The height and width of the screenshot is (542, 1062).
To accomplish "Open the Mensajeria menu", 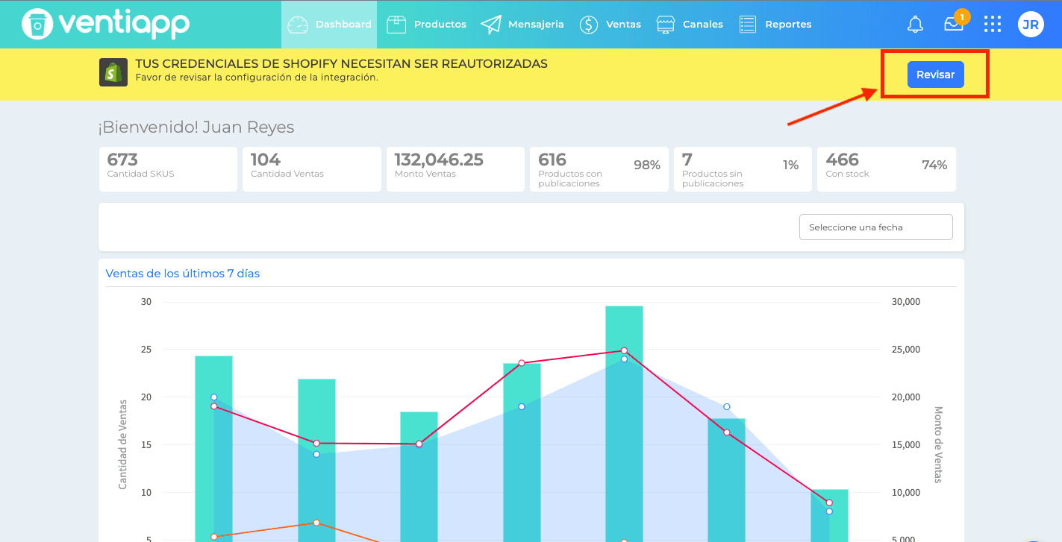I will (522, 25).
